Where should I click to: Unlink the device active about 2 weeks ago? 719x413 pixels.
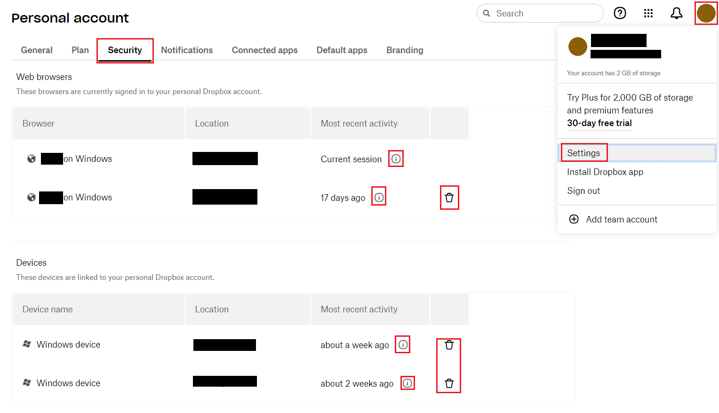pos(449,383)
